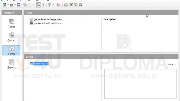The image size is (180, 101).
Task: Expand the Open recent dropdown arrow
Action: pos(15,5)
